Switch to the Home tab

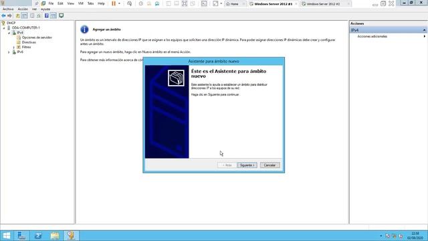(x=234, y=4)
